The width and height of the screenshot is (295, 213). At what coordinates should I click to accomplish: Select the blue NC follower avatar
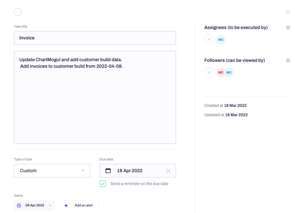(229, 72)
